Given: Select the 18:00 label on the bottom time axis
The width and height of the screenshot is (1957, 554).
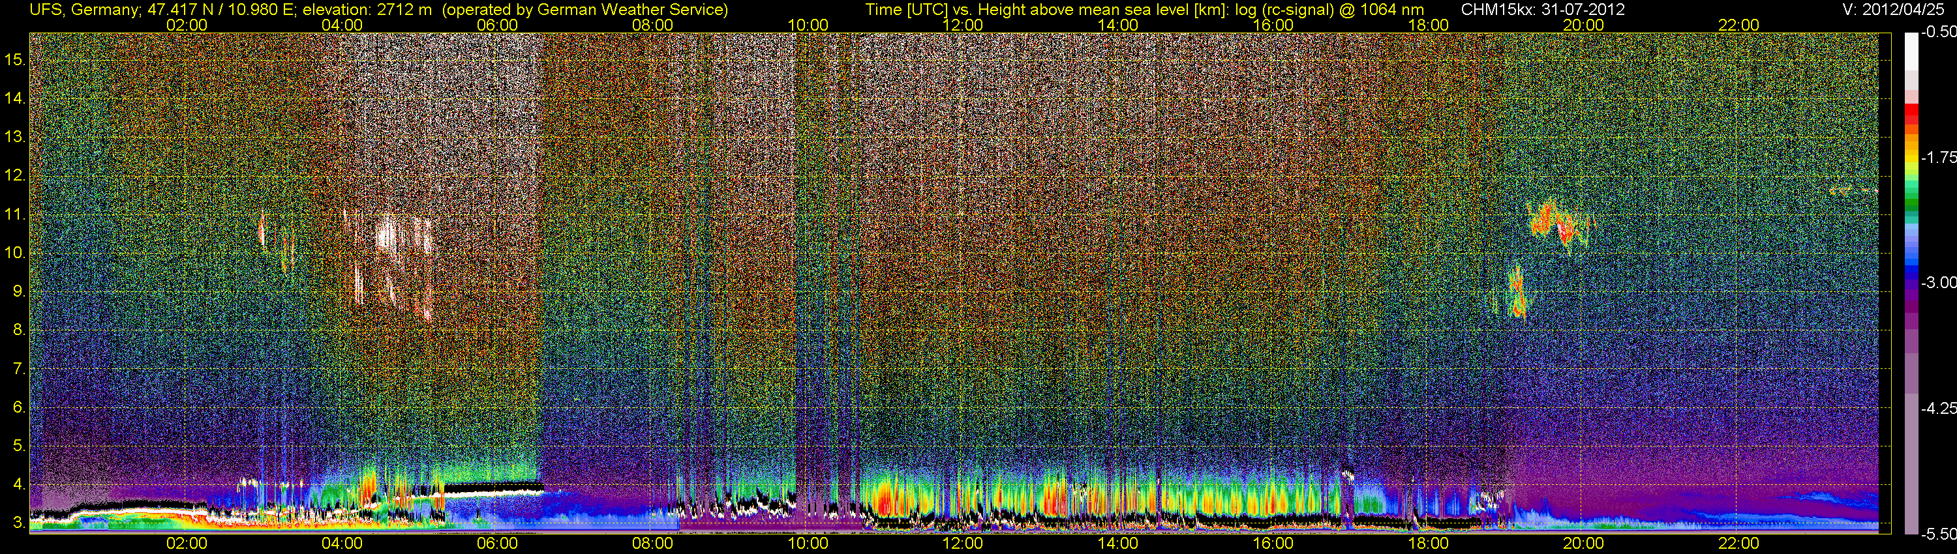Looking at the screenshot, I should tap(1428, 544).
